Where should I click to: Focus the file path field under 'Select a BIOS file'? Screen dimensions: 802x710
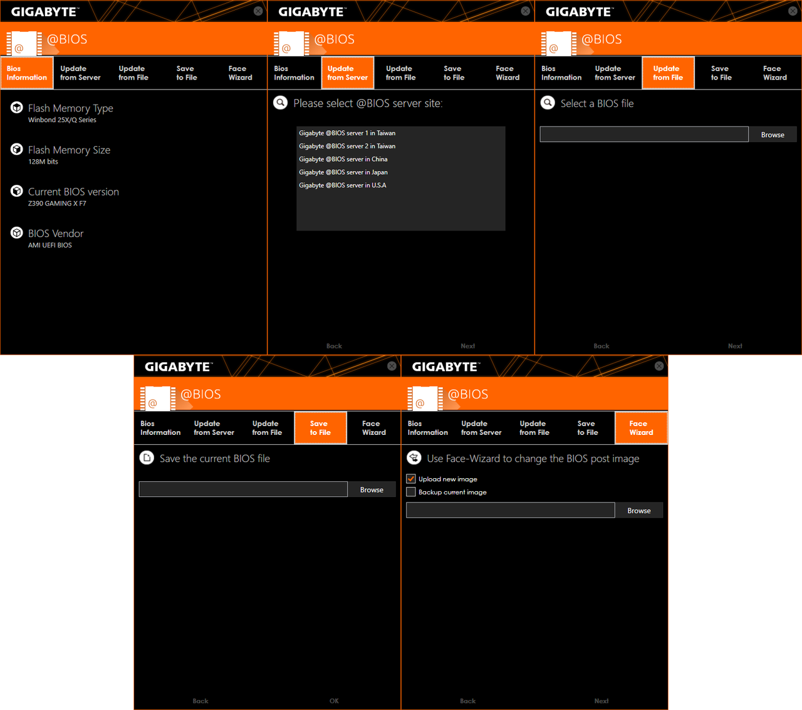(x=644, y=134)
